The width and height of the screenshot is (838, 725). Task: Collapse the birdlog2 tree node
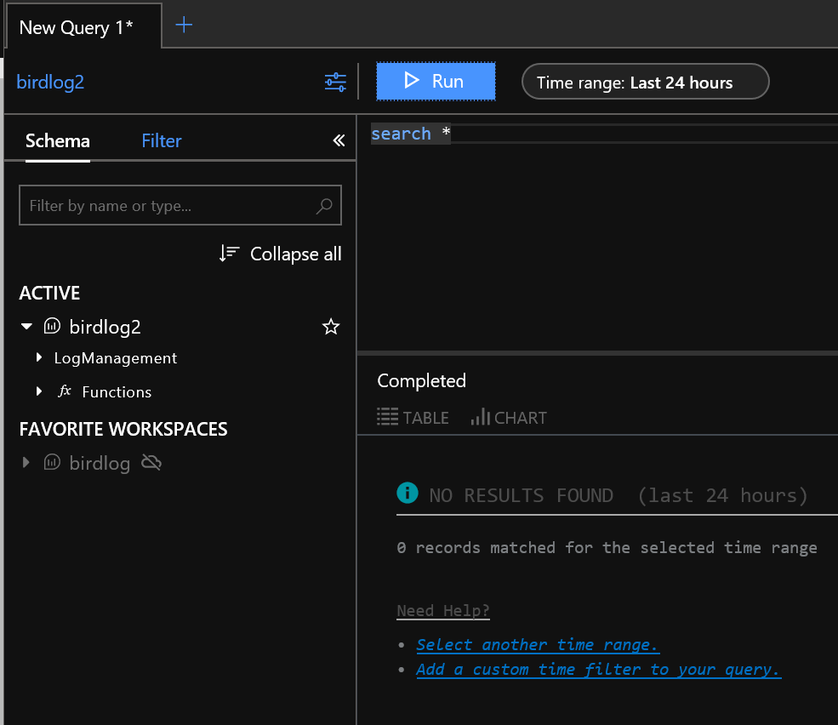point(26,326)
